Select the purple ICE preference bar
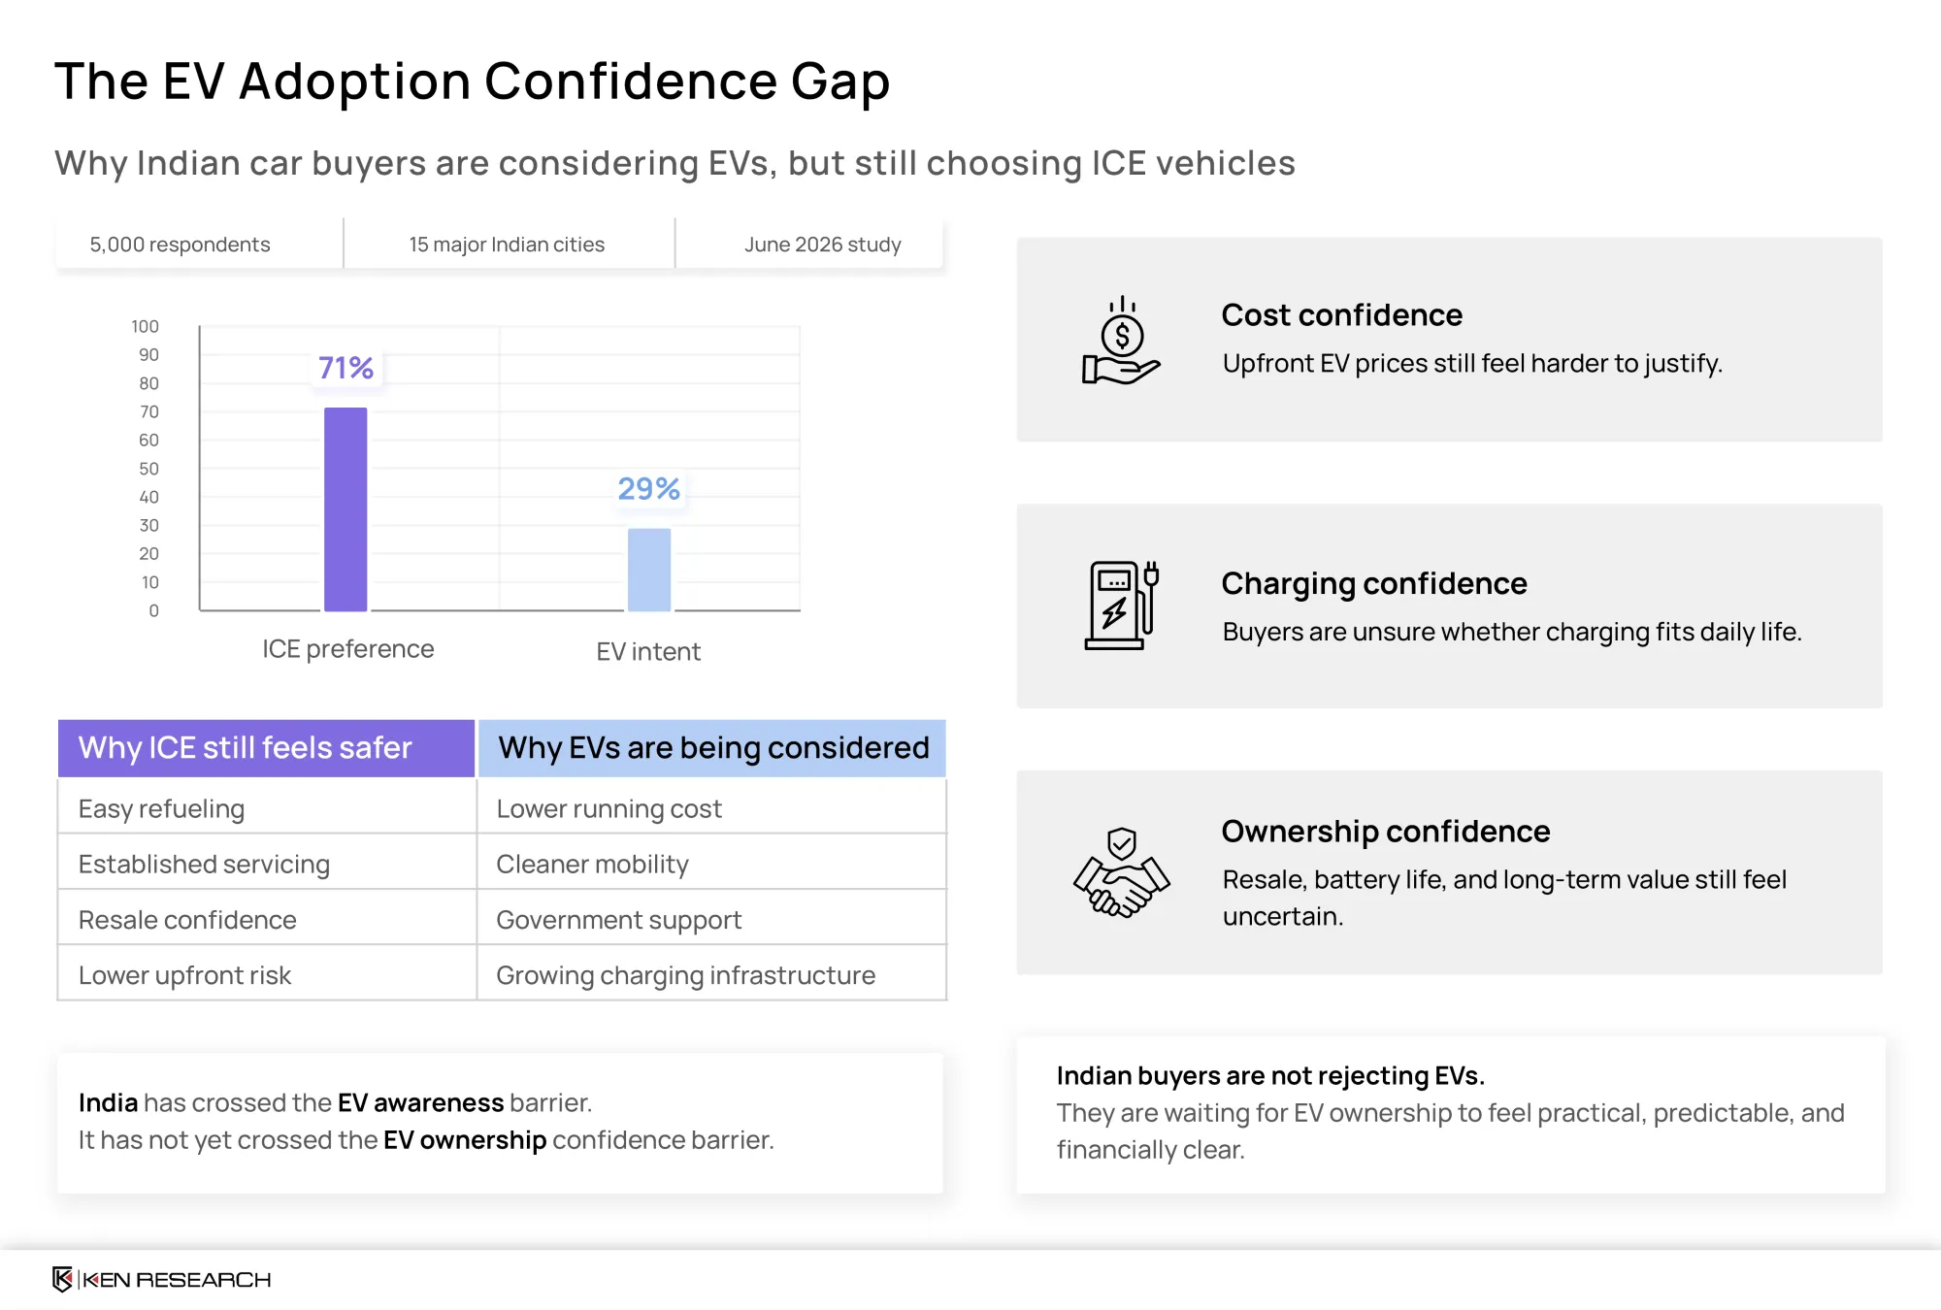Screen dimensions: 1941x1310 click(x=345, y=509)
